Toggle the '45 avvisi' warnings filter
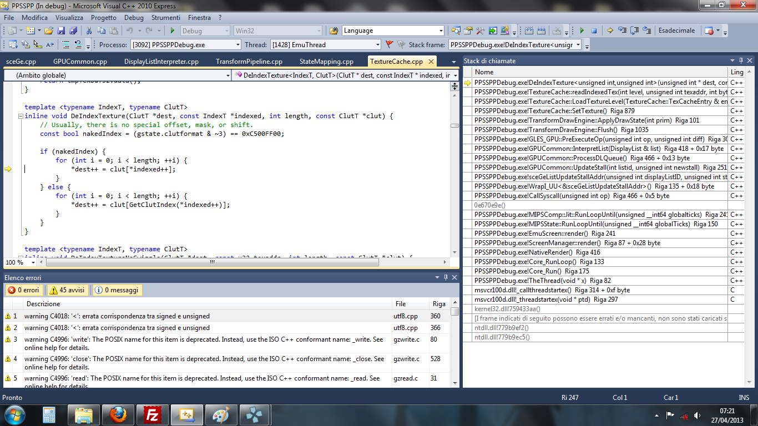Screen dimensions: 758x426 [x=67, y=290]
